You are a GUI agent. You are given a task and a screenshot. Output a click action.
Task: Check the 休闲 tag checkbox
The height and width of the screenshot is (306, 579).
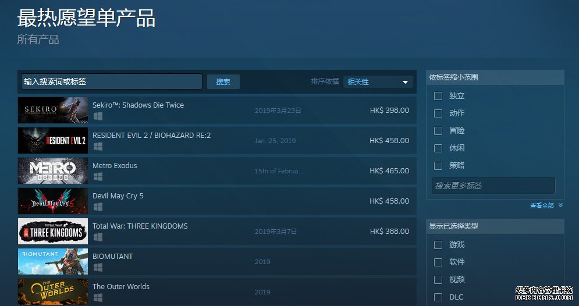438,148
